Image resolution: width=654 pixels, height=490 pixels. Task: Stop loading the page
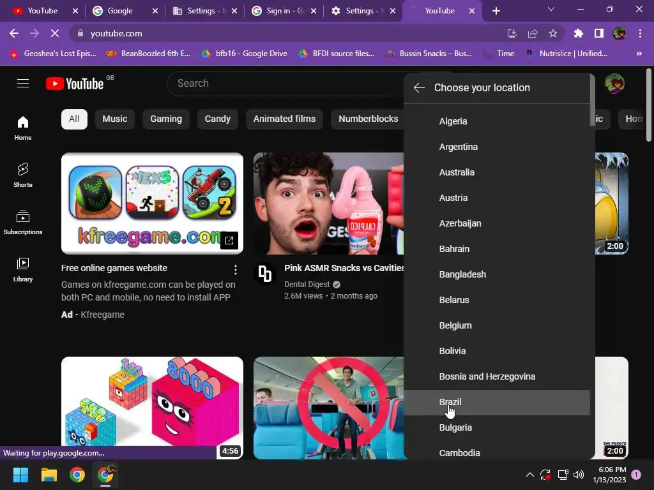pyautogui.click(x=55, y=33)
